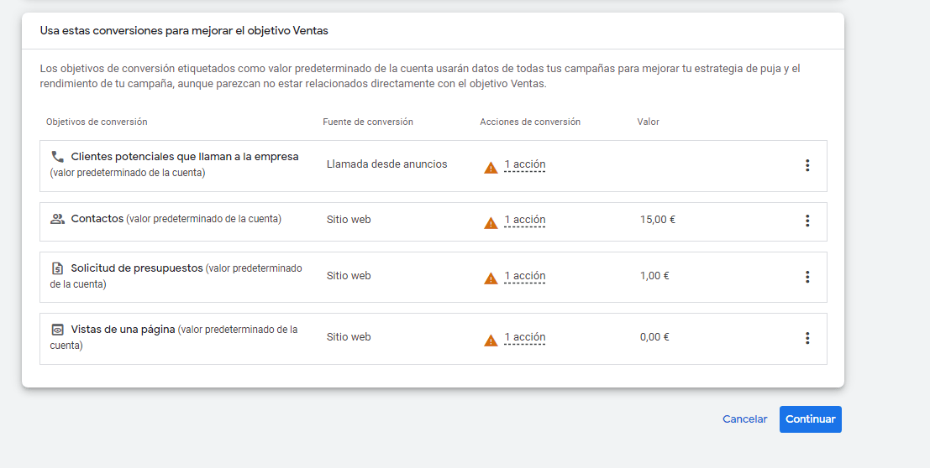Click '1 acción' link in Contactos row
This screenshot has width=930, height=468.
coord(524,220)
